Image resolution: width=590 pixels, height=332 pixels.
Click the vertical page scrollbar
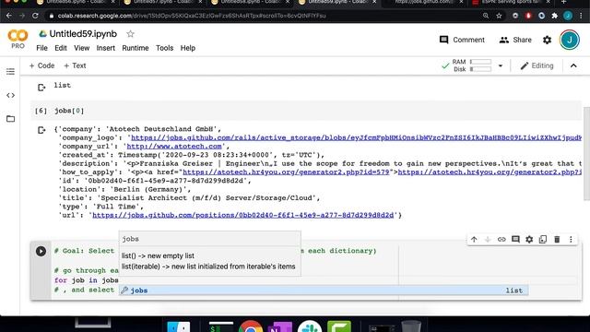pyautogui.click(x=586, y=154)
